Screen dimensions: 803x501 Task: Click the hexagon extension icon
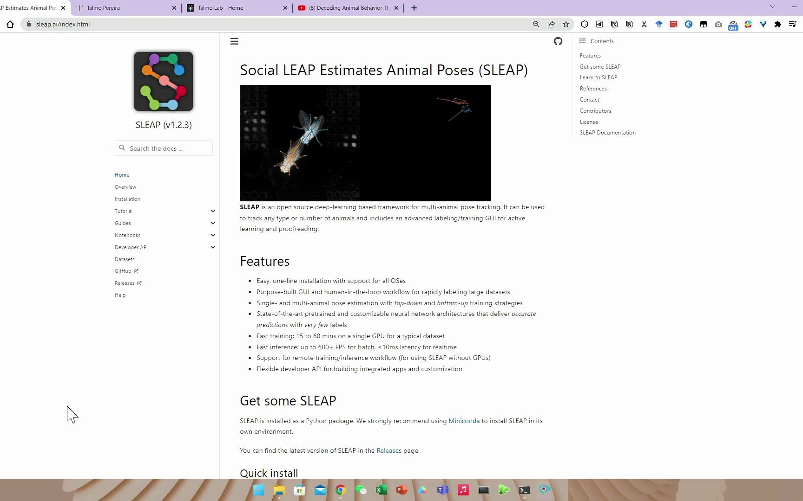tap(585, 24)
